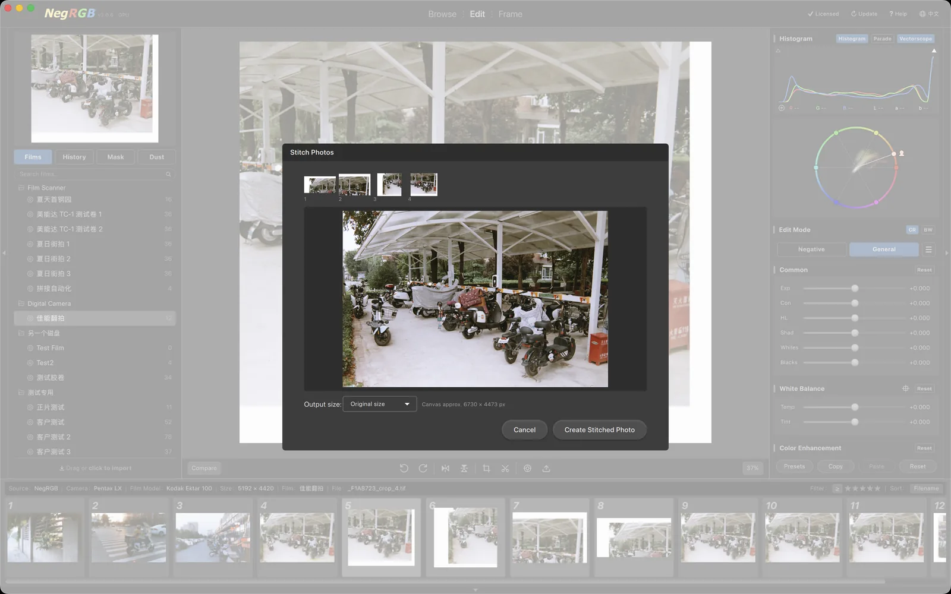Open the Dust tab
The width and height of the screenshot is (951, 594).
tap(157, 157)
